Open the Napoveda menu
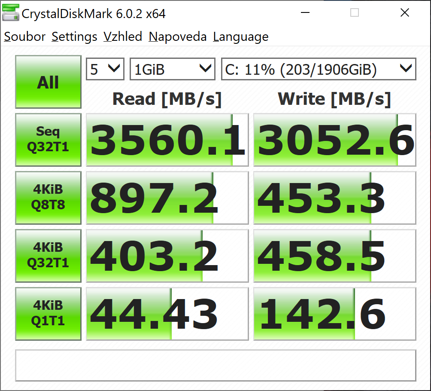 177,37
